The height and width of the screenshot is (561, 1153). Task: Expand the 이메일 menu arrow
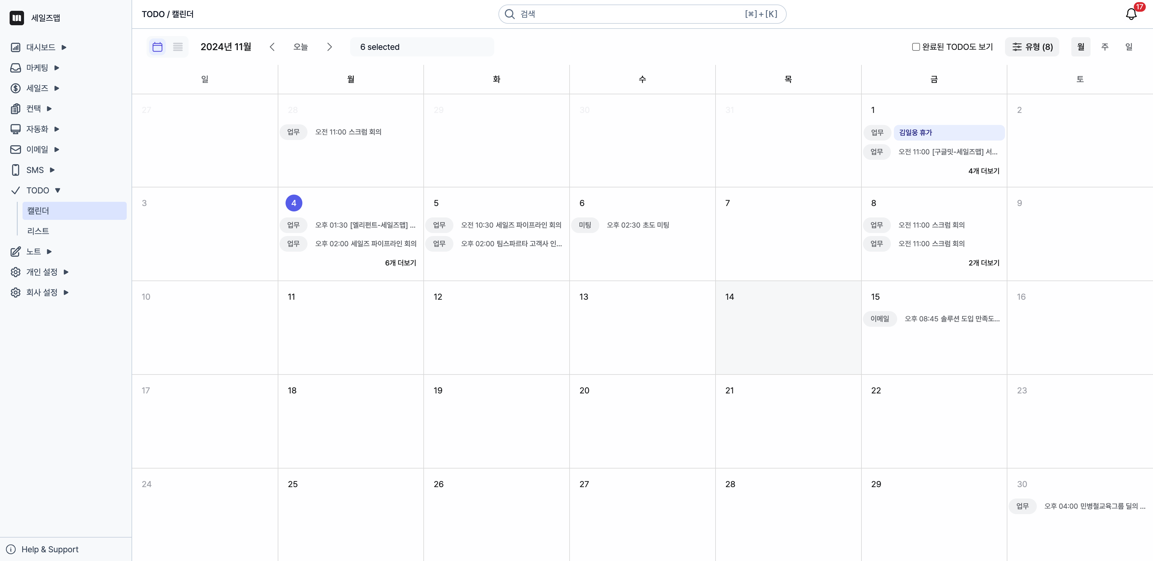tap(57, 150)
